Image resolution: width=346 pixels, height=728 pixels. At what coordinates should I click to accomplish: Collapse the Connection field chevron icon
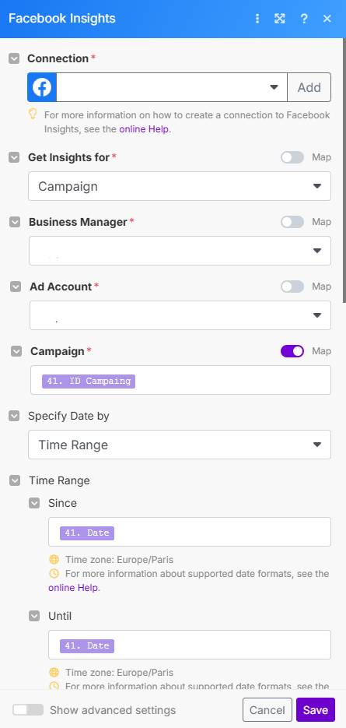click(14, 58)
